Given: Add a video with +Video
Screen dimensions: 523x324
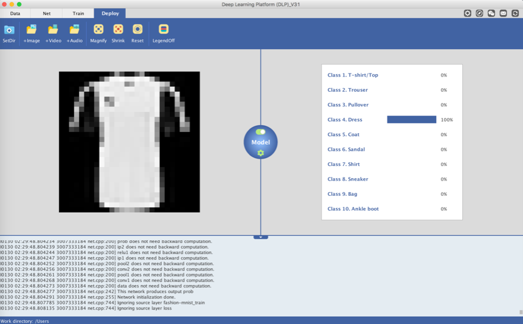Looking at the screenshot, I should pos(53,30).
